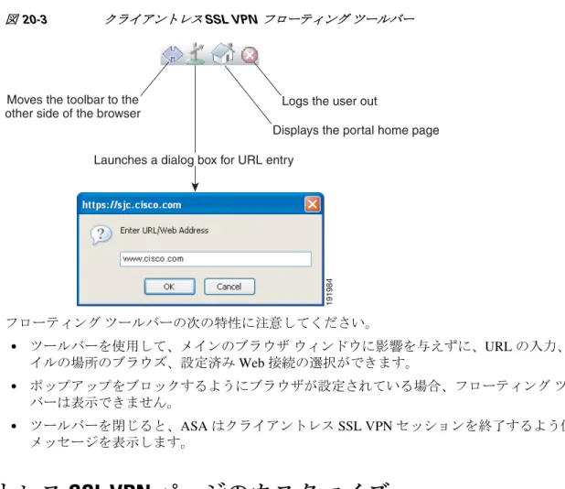This screenshot has width=565, height=489.
Task: Click 'Moves the toolbar to the' caption
Action: tap(73, 100)
